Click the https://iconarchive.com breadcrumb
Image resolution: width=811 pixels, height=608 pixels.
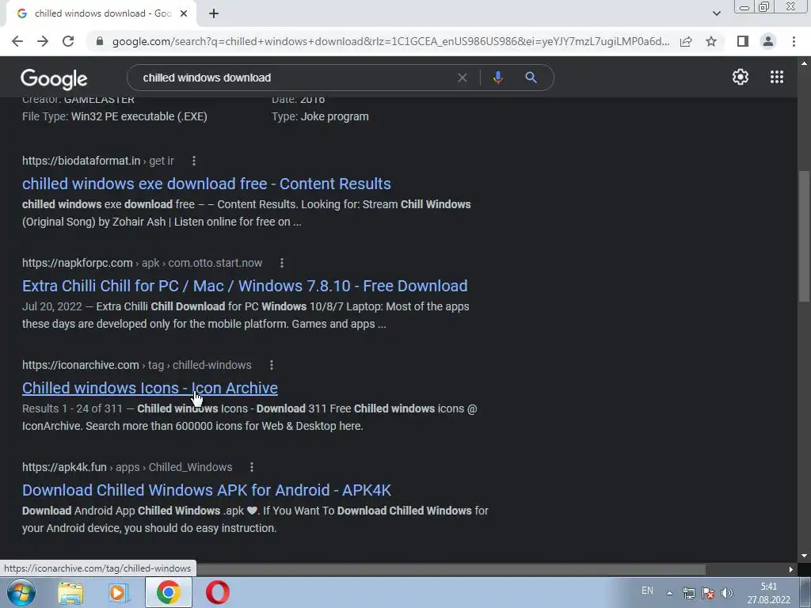81,365
